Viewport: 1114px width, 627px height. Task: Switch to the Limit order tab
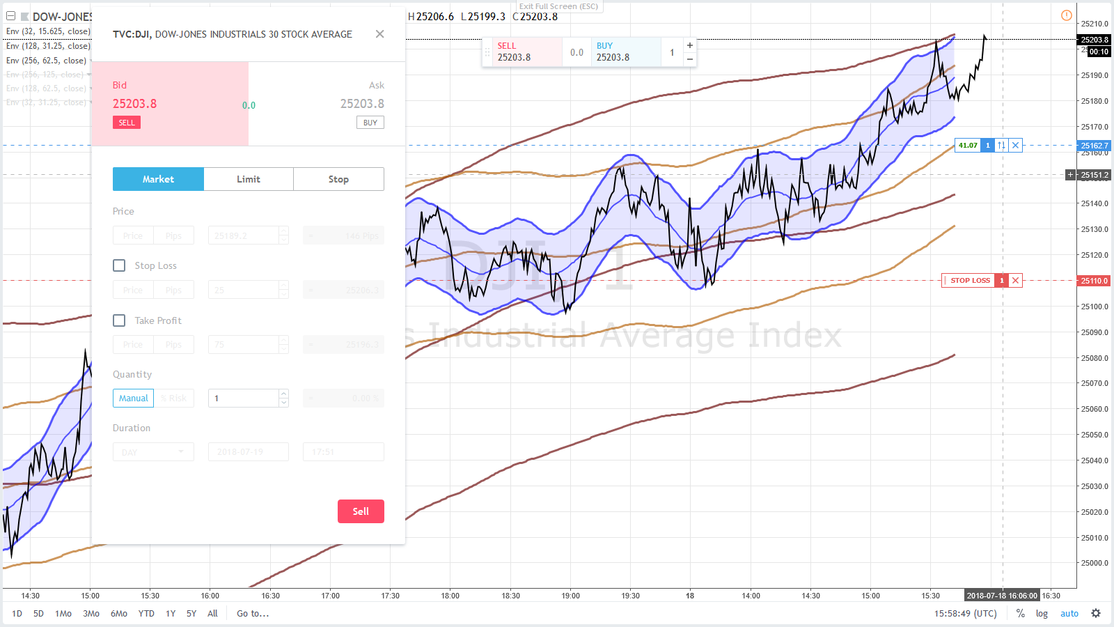[x=249, y=179]
